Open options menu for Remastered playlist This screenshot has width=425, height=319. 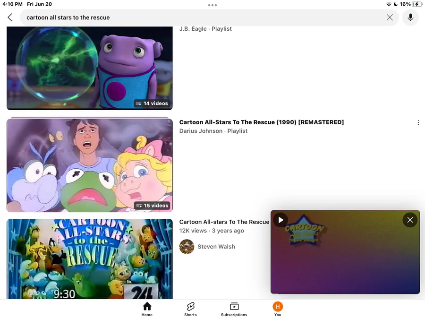point(418,122)
